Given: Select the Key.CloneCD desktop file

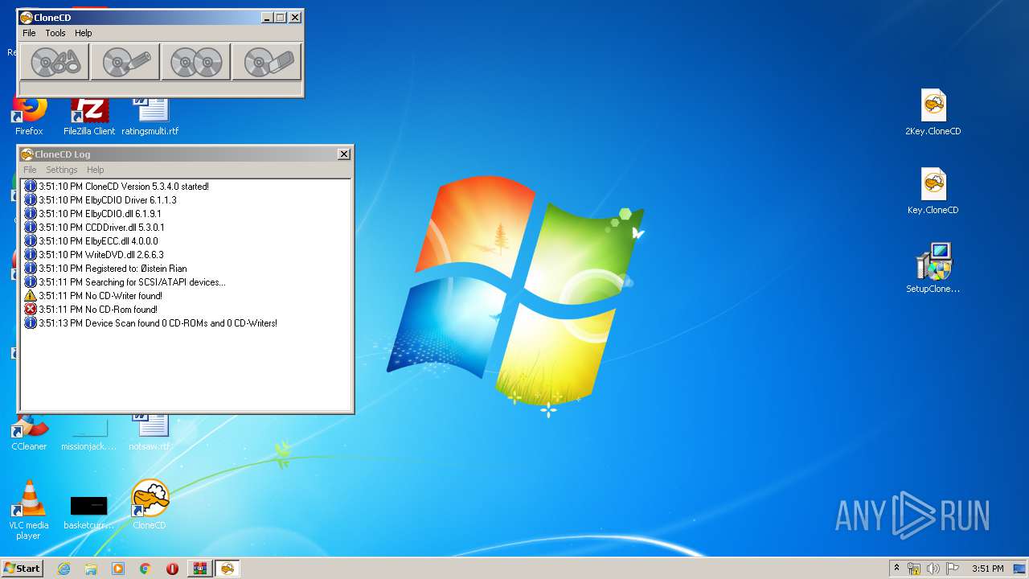Looking at the screenshot, I should click(x=933, y=191).
